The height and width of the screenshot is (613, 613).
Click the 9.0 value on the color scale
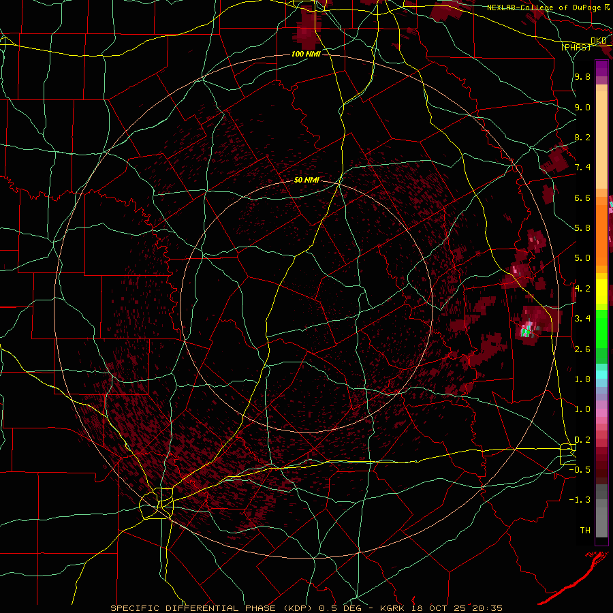coord(582,107)
